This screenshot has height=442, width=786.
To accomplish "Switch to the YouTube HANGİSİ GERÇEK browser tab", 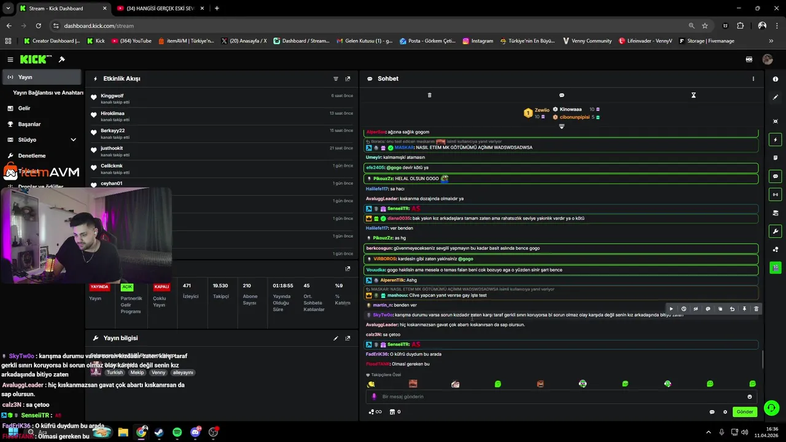I will pos(160,9).
